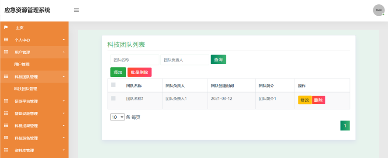
Task: Click cell 团队名称1
Action: (x=135, y=98)
